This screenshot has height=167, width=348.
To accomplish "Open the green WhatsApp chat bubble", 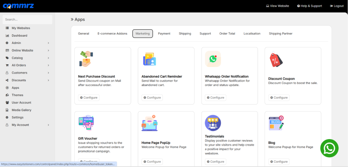I will click(329, 148).
